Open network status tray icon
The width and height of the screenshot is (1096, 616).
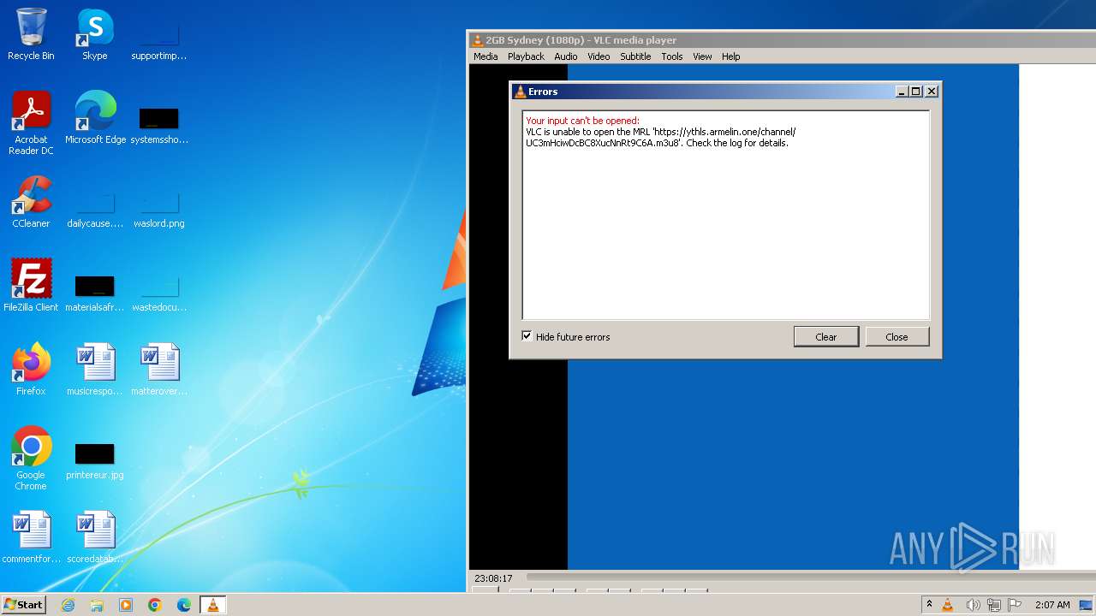(994, 605)
